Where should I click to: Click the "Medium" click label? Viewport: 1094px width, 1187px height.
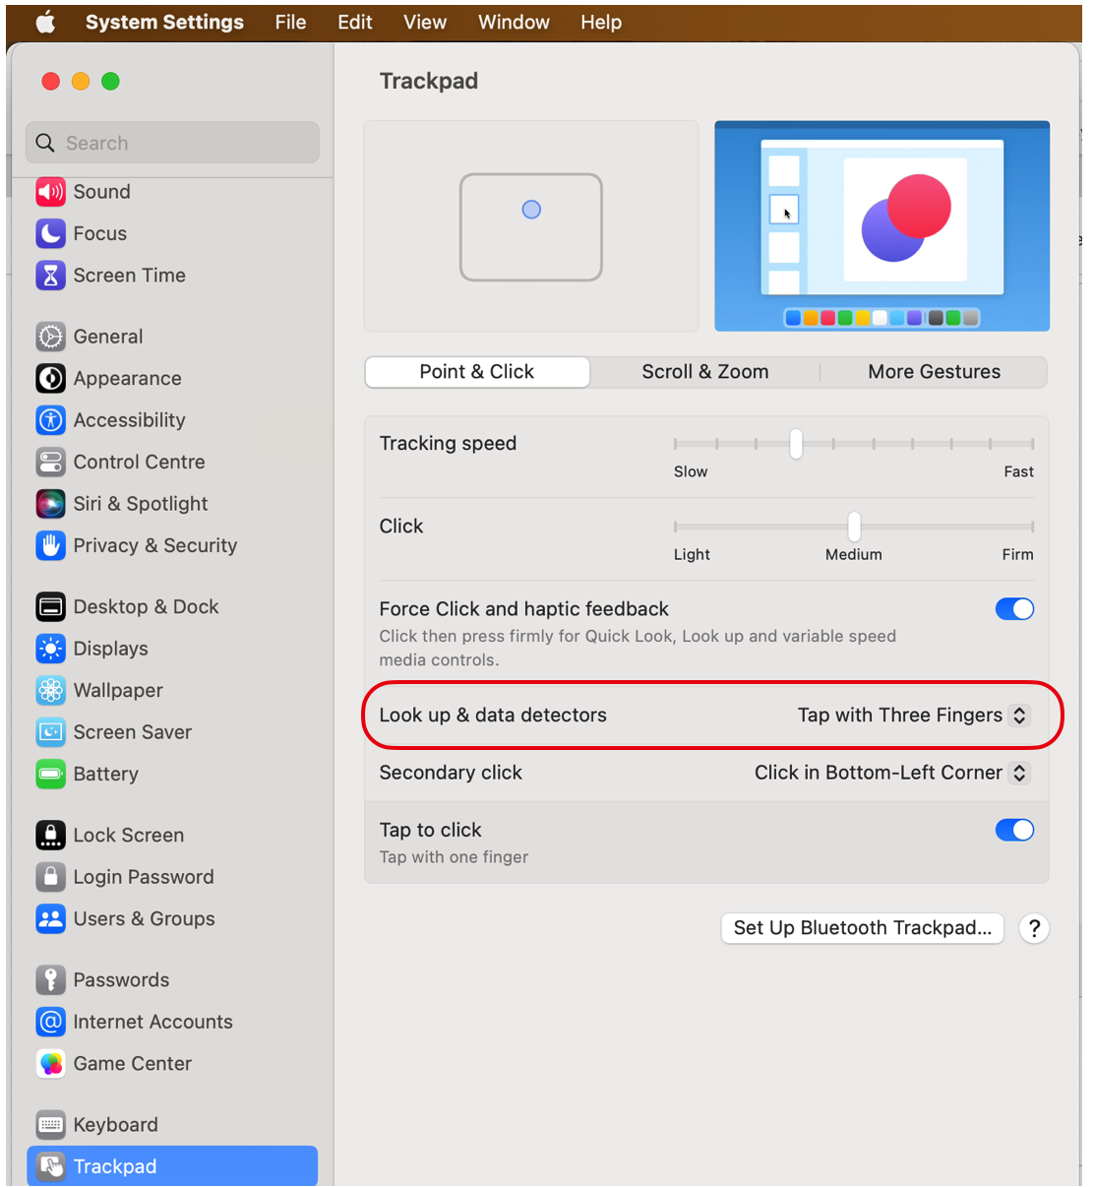[x=854, y=554]
